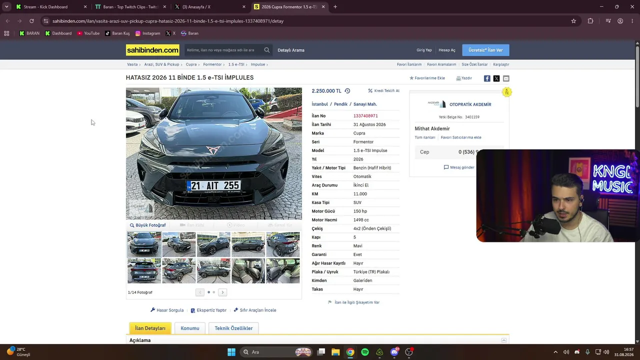View seller's Tüm İlanları link
Screen dimensions: 640x360
pos(425,137)
